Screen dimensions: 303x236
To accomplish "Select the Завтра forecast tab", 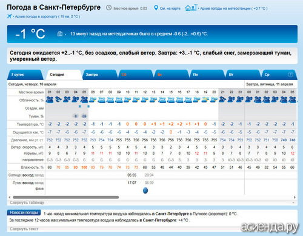I will coord(100,75).
